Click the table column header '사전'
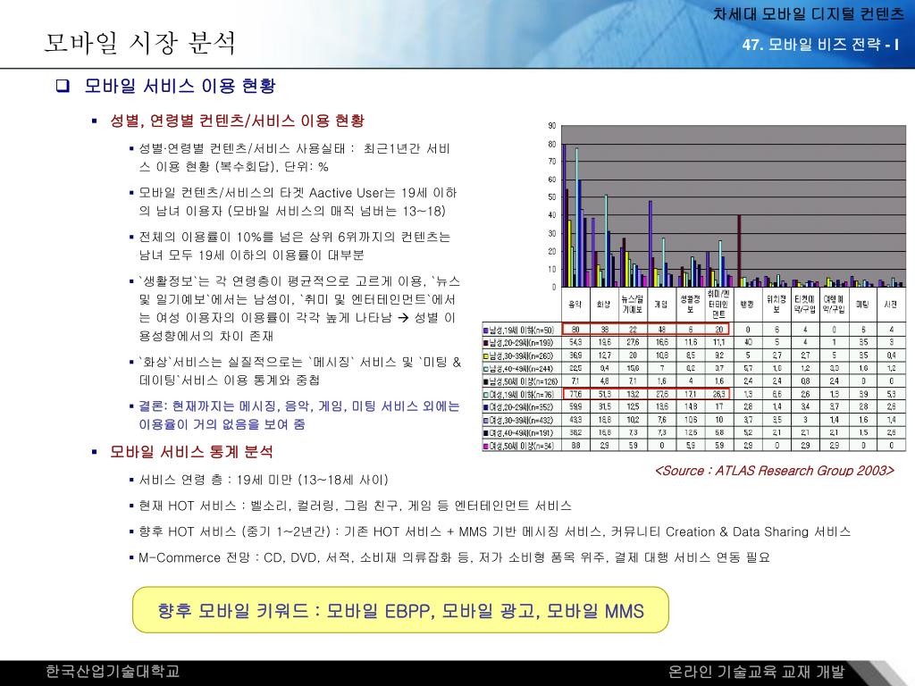 (x=891, y=304)
